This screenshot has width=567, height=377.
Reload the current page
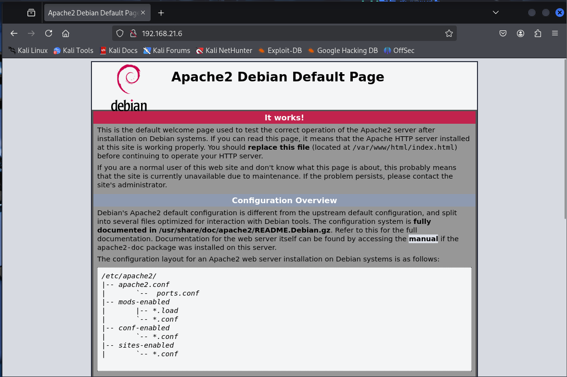click(49, 33)
